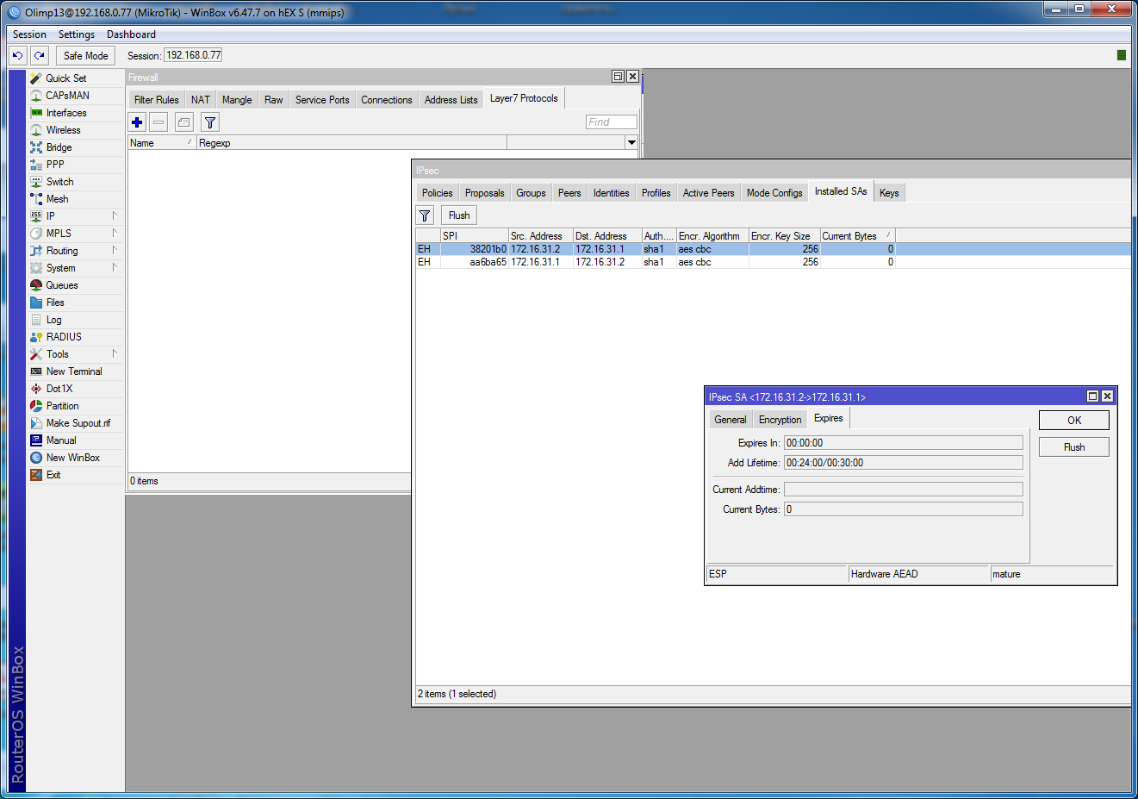The height and width of the screenshot is (799, 1138).
Task: Open the Settings menu
Action: click(x=77, y=34)
